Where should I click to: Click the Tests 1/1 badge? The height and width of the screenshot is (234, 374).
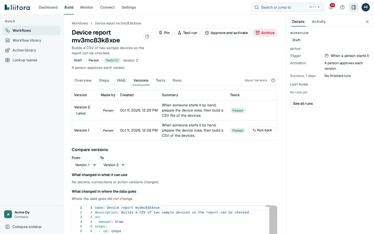112,60
